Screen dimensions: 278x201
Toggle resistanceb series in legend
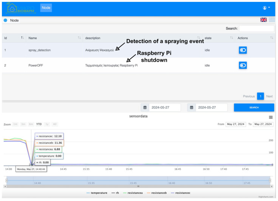pos(157,193)
